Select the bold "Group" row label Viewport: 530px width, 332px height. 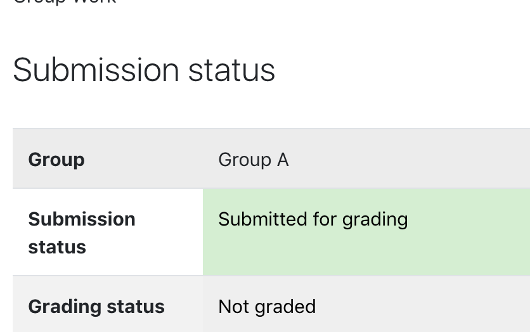pos(56,160)
